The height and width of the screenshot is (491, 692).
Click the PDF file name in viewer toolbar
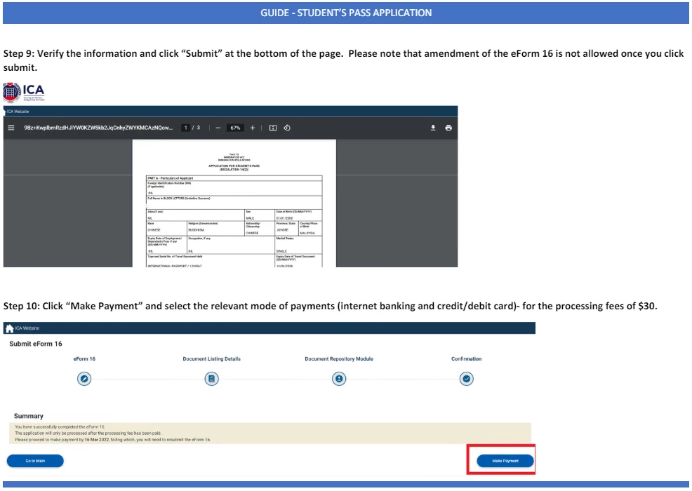pos(98,128)
